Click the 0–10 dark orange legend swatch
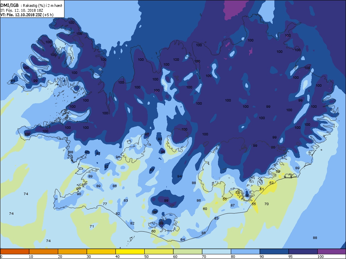Screen dimensions: 346x259 [15, 251]
